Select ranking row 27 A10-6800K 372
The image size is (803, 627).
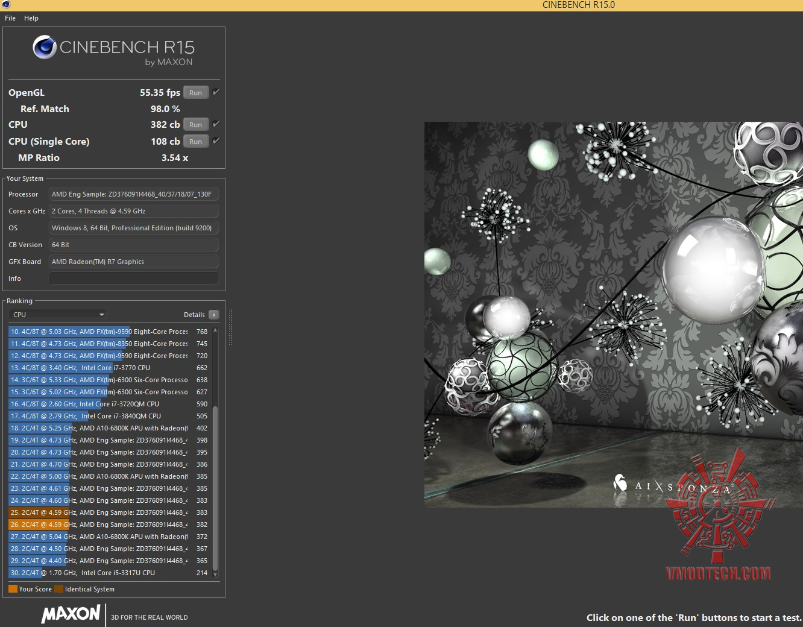point(109,537)
